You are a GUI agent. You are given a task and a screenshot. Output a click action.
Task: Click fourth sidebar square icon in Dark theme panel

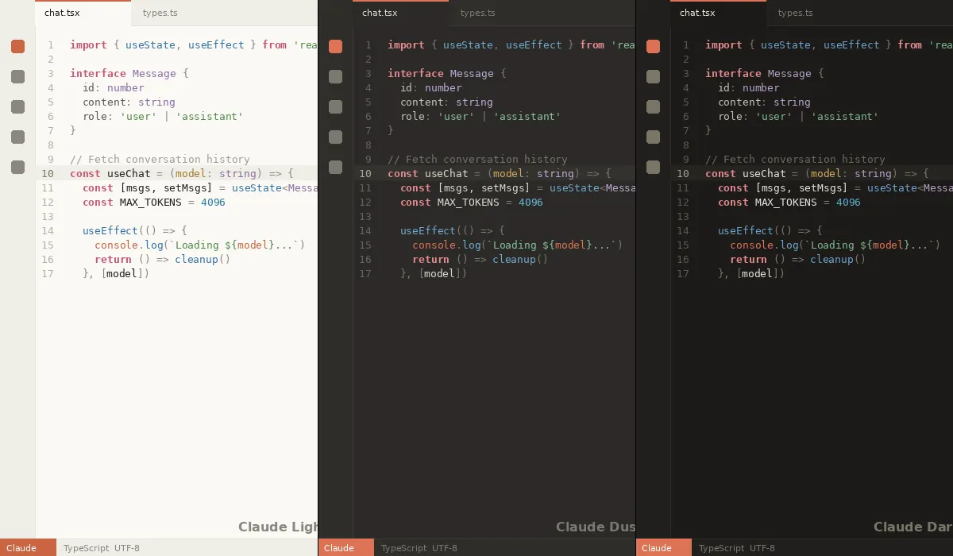(x=653, y=137)
